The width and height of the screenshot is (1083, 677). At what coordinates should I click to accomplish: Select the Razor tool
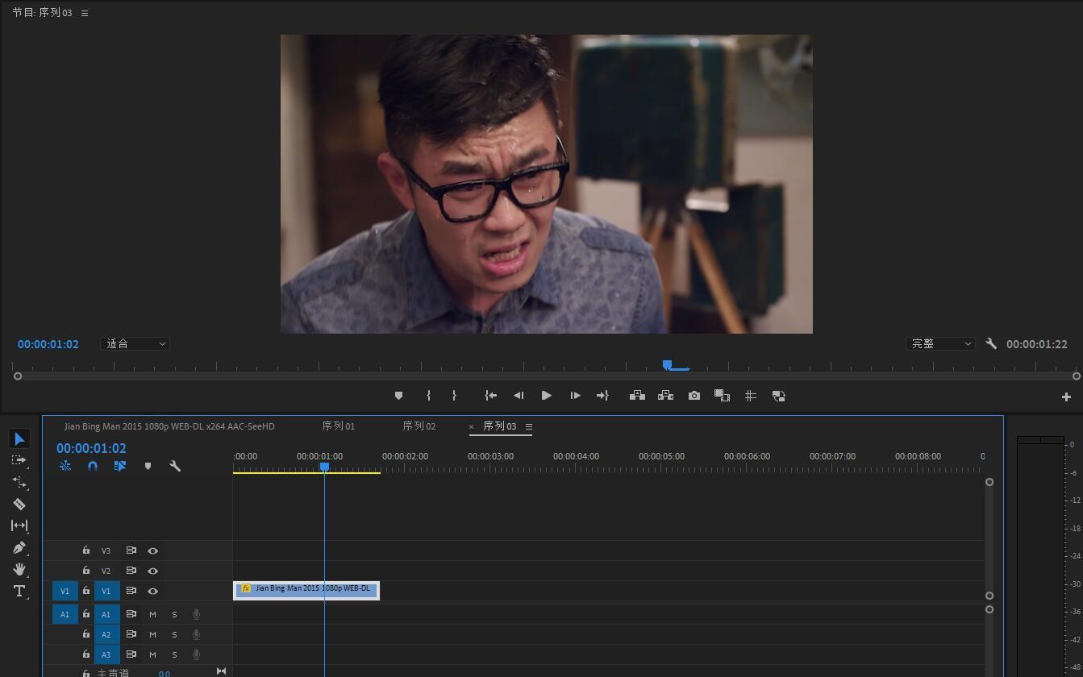pos(19,504)
